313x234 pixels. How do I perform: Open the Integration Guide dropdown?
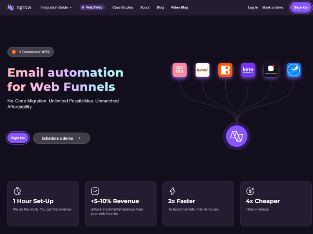[56, 8]
